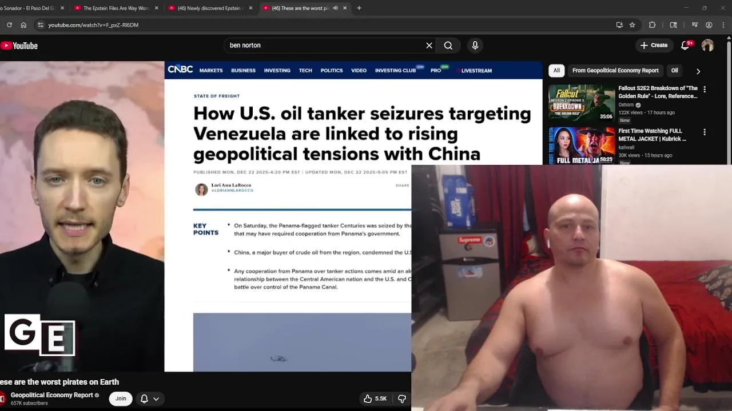
Task: Open Full Metal Jacket reaction thumbnail
Action: (582, 146)
